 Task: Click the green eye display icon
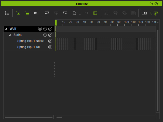(x=155, y=13)
